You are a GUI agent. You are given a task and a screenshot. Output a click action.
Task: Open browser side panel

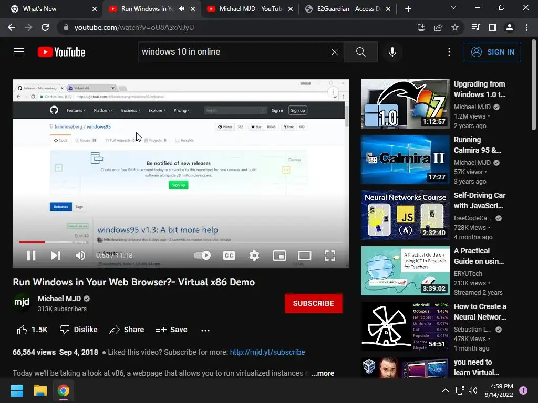tap(493, 27)
